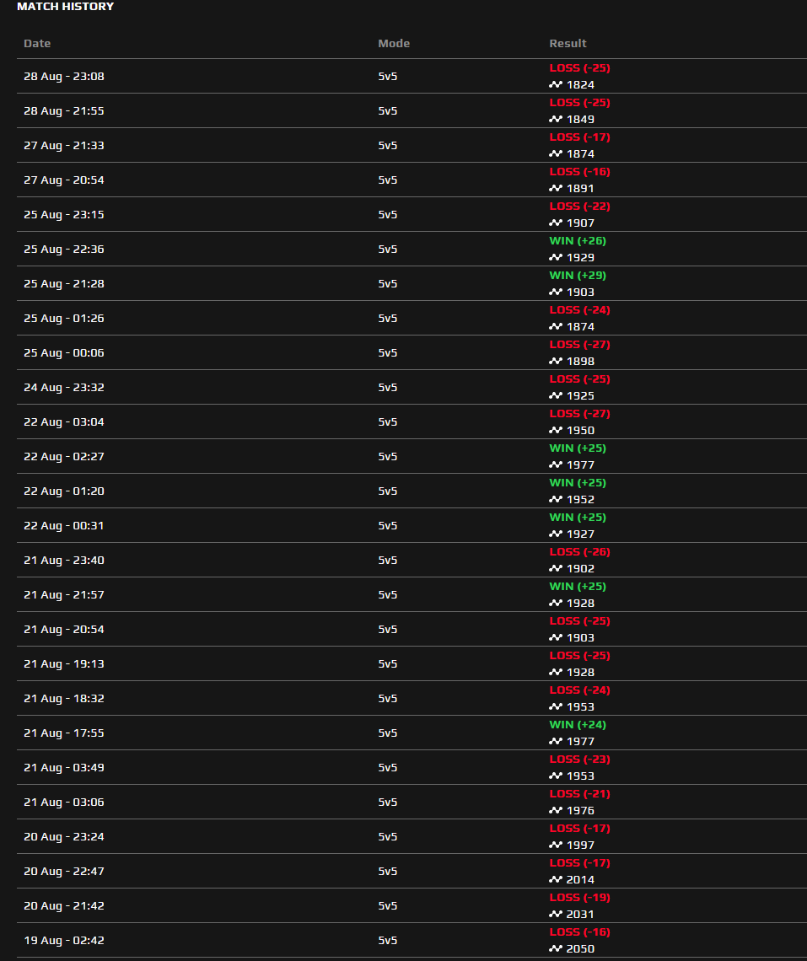This screenshot has height=961, width=807.
Task: Click the ELO trend icon beside 2050
Action: click(x=556, y=948)
